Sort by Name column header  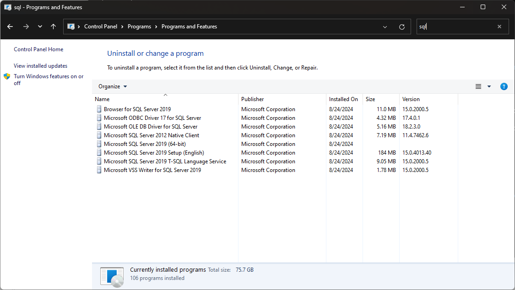point(165,99)
